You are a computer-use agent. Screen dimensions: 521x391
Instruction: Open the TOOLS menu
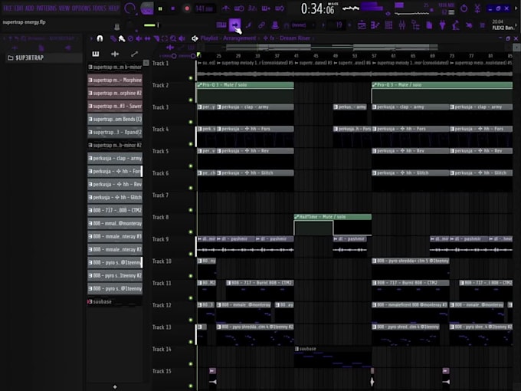pos(100,8)
